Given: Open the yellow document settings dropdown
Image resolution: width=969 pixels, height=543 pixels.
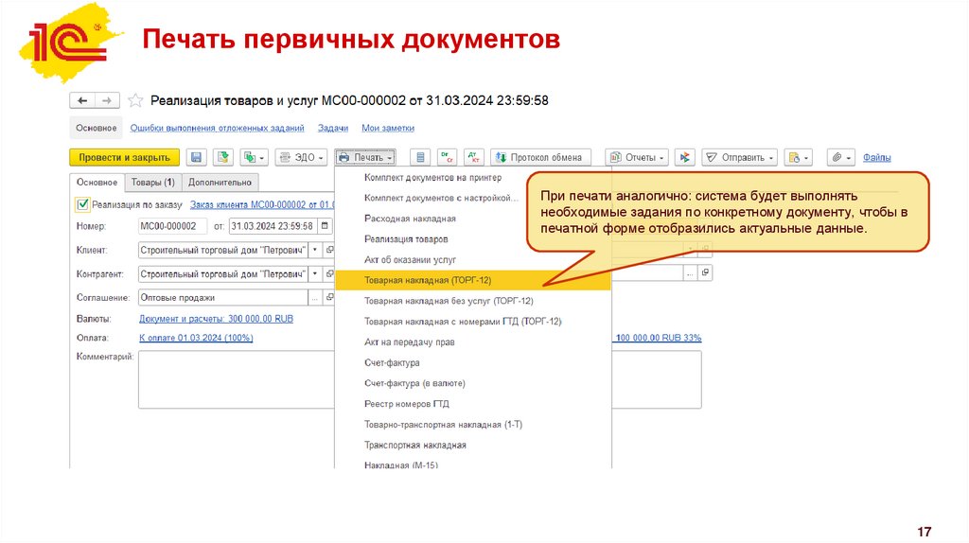Looking at the screenshot, I should pyautogui.click(x=798, y=158).
